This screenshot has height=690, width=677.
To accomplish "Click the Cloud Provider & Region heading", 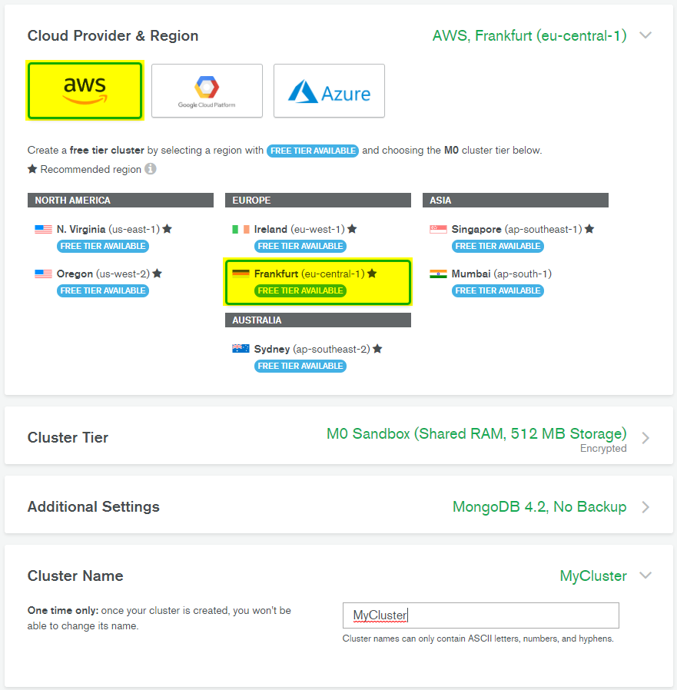I will click(x=113, y=35).
